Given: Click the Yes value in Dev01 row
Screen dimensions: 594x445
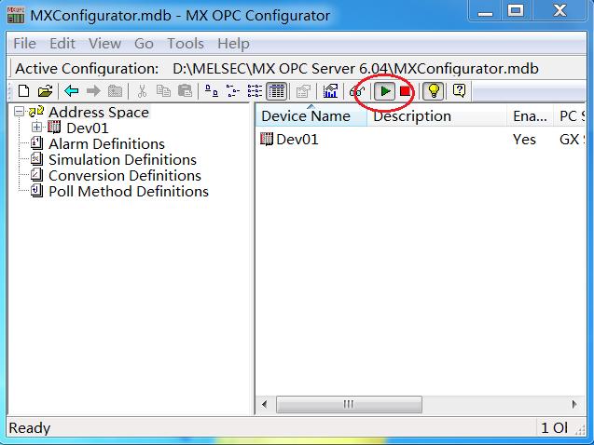Looking at the screenshot, I should [x=524, y=140].
